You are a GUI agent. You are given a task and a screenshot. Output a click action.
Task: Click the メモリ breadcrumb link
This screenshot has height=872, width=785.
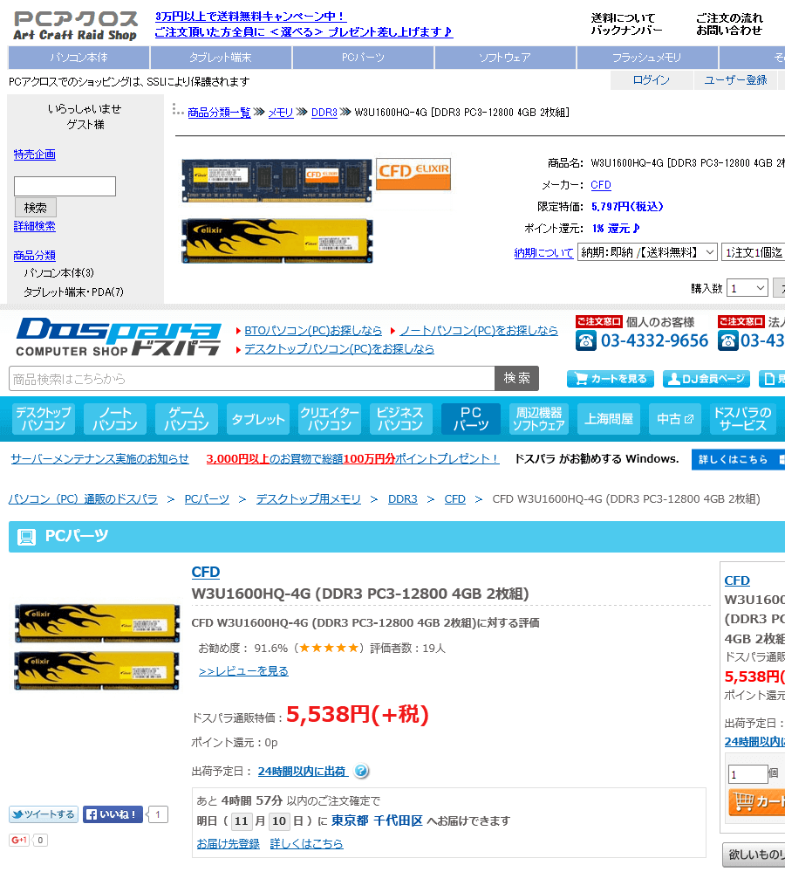[x=281, y=113]
